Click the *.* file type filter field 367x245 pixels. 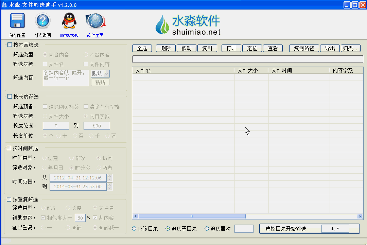tap(335, 229)
